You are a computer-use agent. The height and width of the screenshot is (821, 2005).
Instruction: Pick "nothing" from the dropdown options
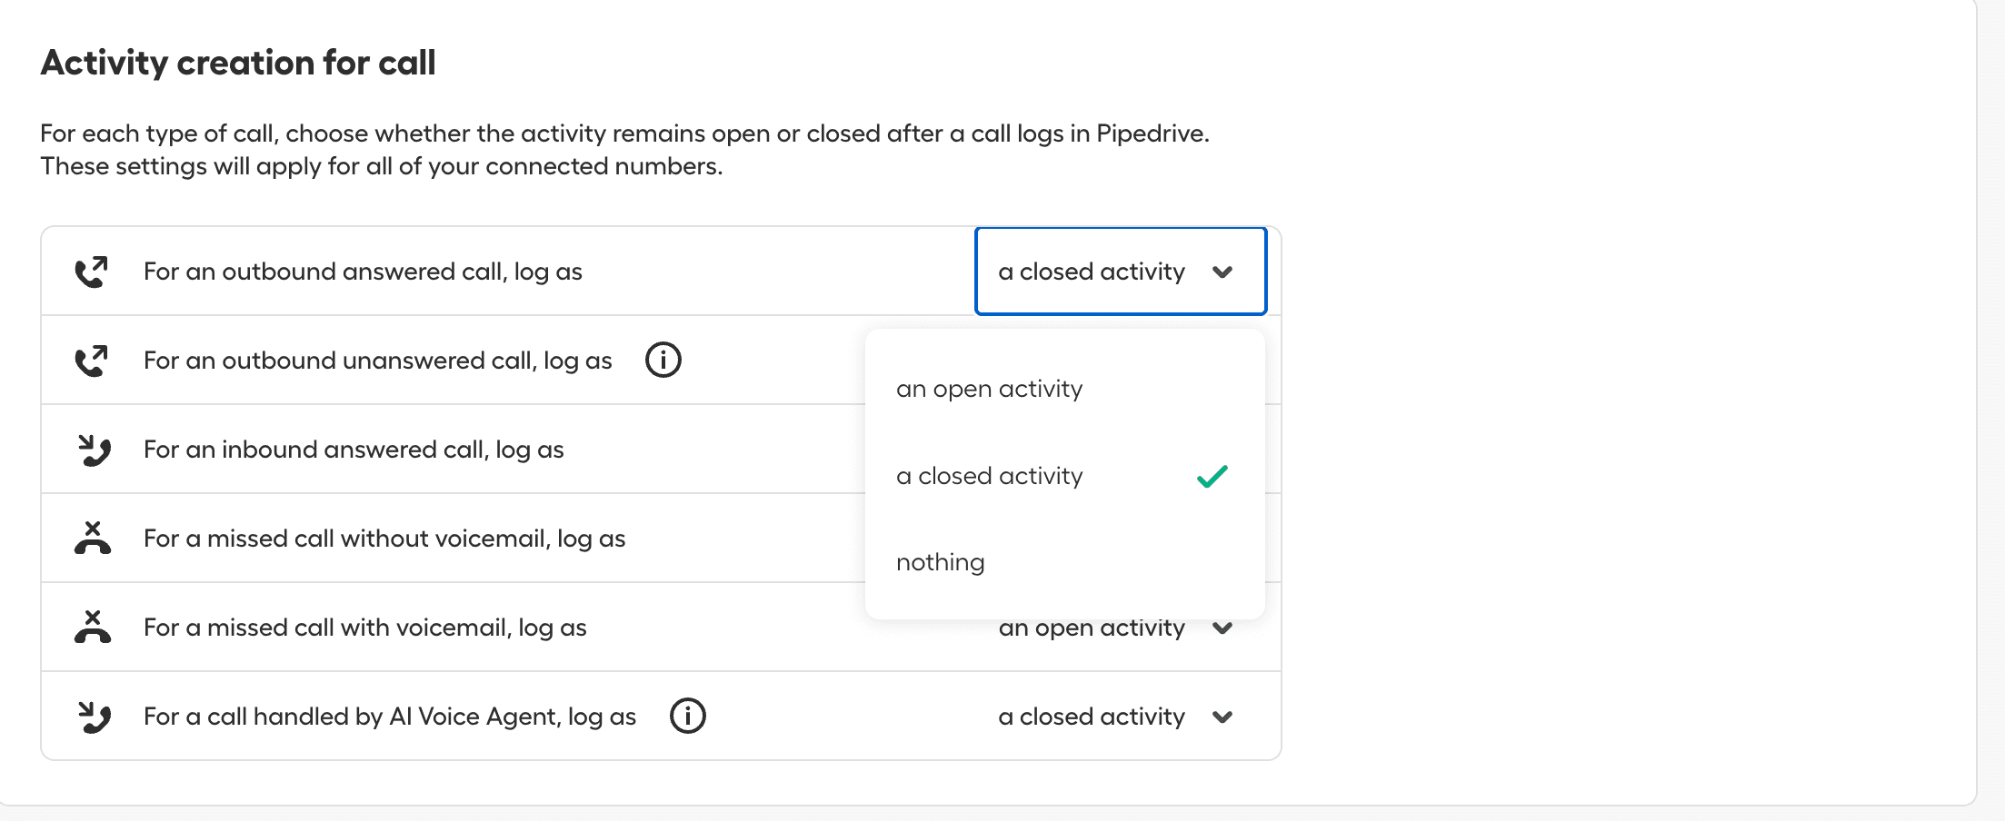(x=941, y=562)
